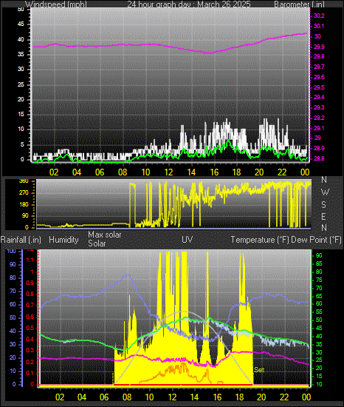Click the 360 value on the wind direction axis
344x407 pixels.
click(24, 181)
